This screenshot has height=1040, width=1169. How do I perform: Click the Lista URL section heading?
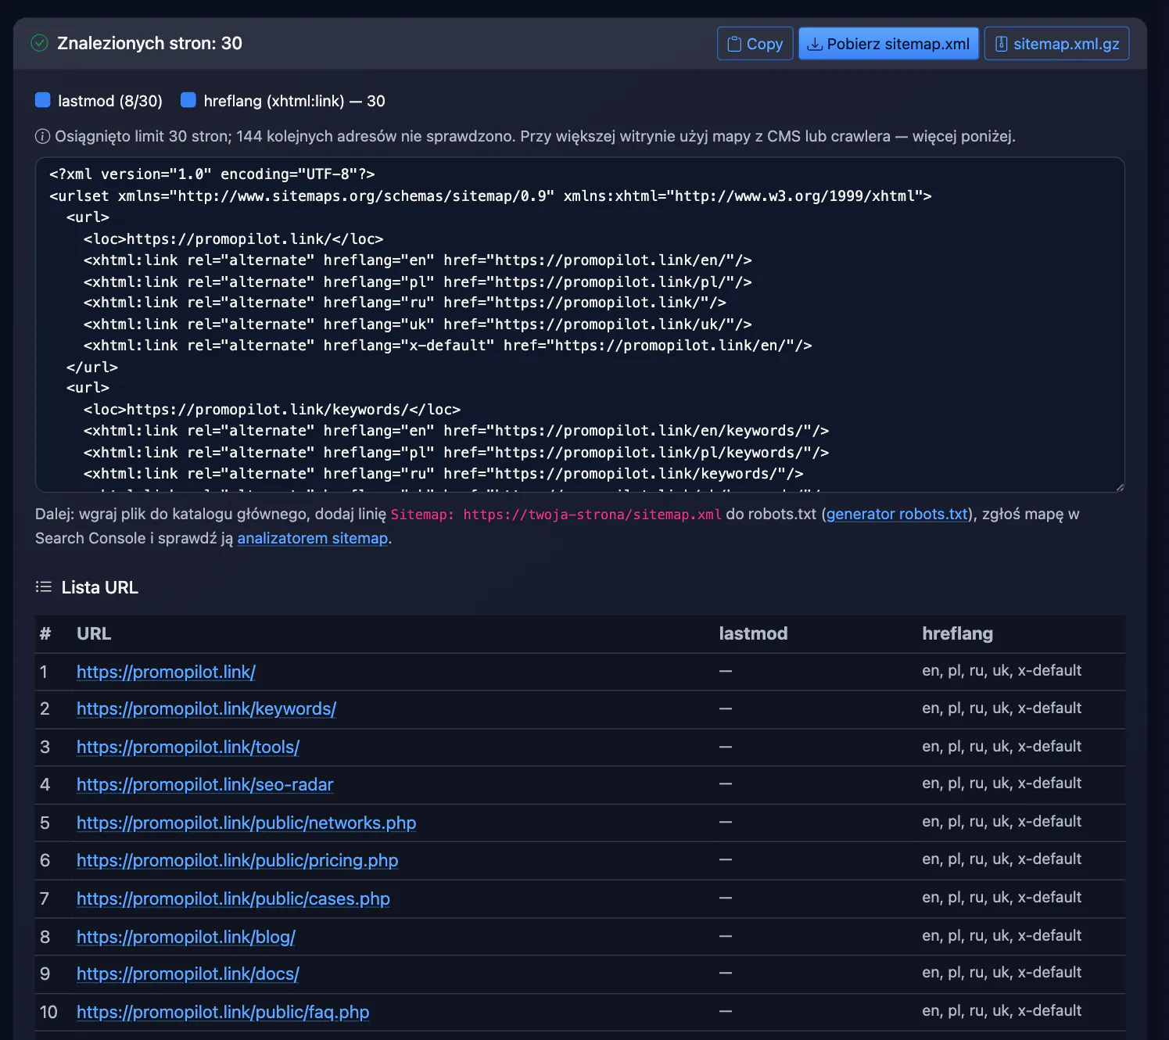tap(99, 587)
